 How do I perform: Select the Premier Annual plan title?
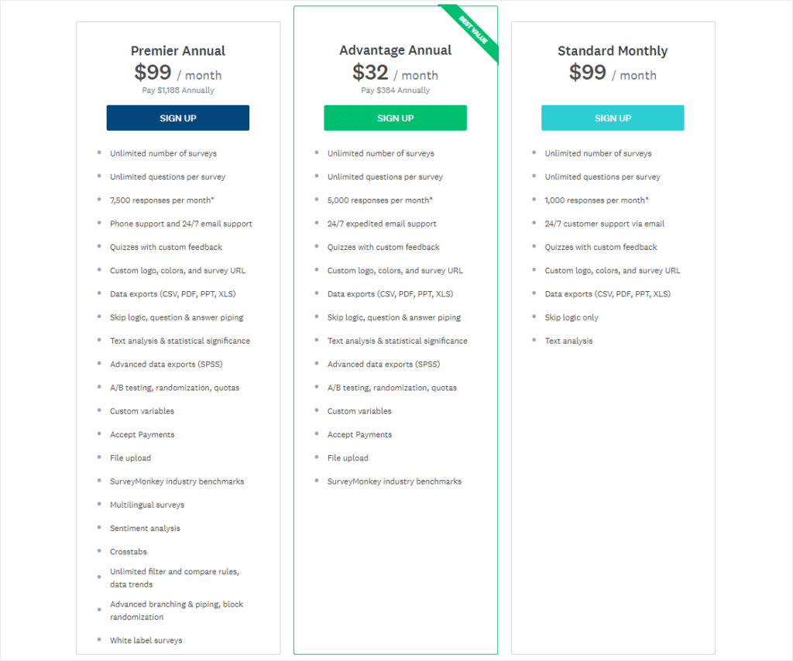(x=177, y=50)
